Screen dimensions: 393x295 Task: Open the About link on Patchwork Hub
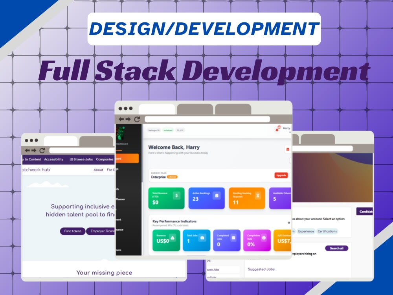(98, 170)
